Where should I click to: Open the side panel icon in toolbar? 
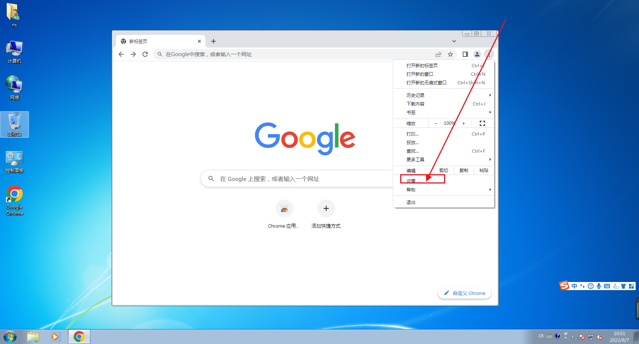(465, 54)
